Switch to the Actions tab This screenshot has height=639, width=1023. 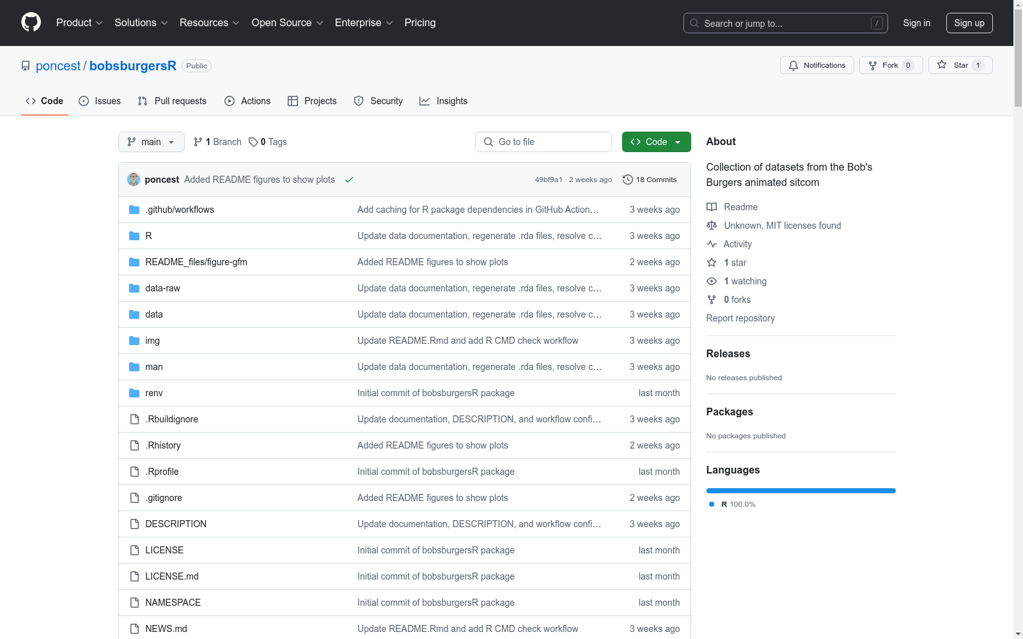pyautogui.click(x=247, y=101)
